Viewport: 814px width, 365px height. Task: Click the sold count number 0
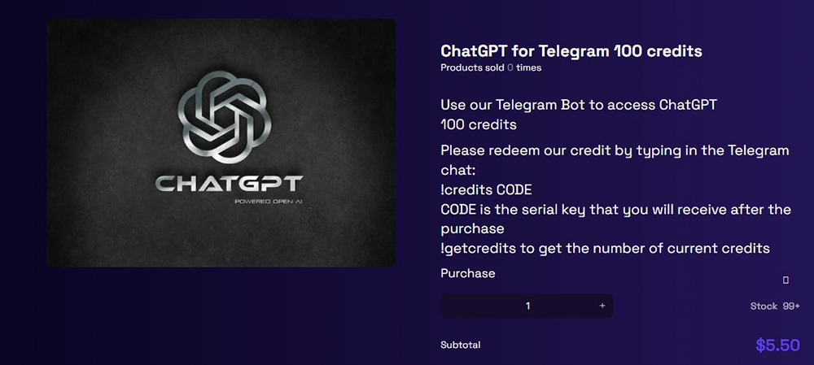[x=510, y=67]
